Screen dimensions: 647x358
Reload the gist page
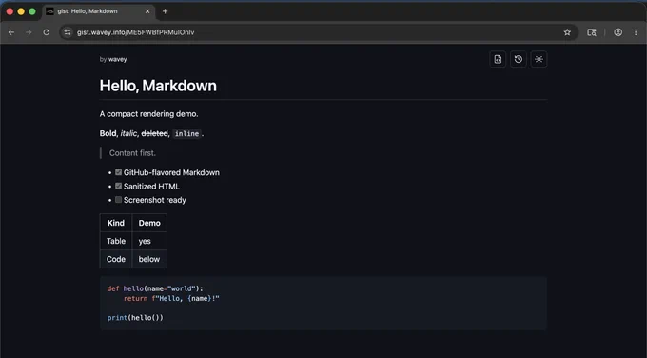click(x=47, y=32)
